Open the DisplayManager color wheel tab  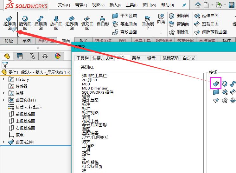pos(57,56)
